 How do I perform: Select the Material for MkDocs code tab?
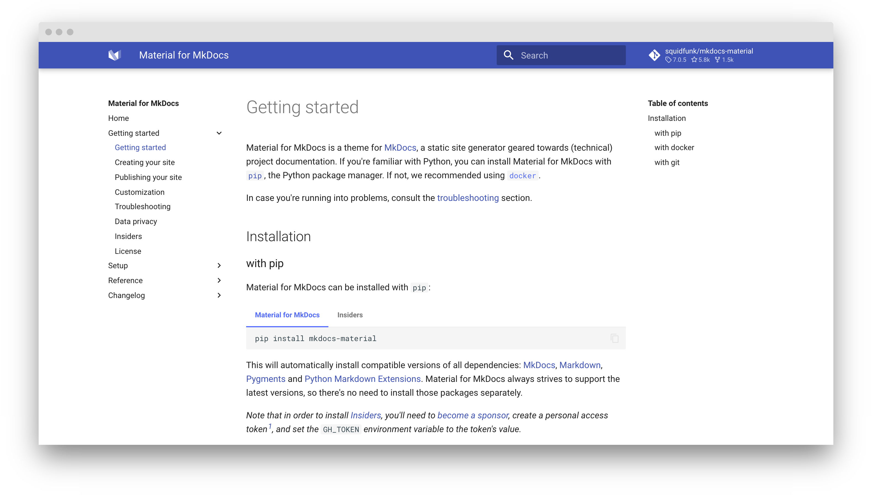tap(287, 315)
